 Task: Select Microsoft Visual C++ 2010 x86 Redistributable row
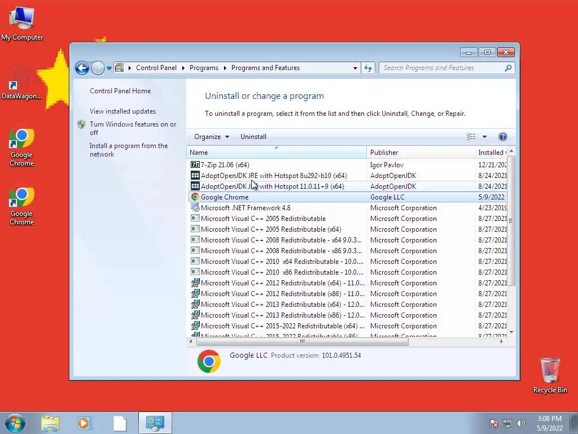pyautogui.click(x=348, y=272)
